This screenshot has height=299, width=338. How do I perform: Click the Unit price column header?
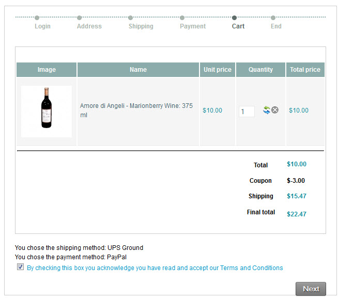(218, 70)
